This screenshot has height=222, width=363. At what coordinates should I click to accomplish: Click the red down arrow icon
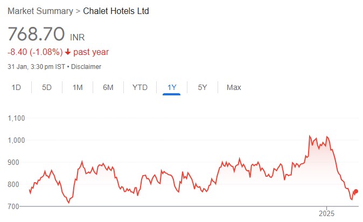click(67, 52)
